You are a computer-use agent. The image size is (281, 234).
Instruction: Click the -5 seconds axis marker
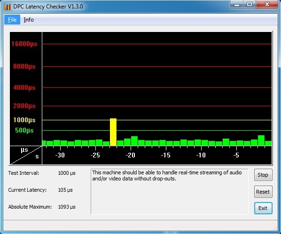point(236,155)
